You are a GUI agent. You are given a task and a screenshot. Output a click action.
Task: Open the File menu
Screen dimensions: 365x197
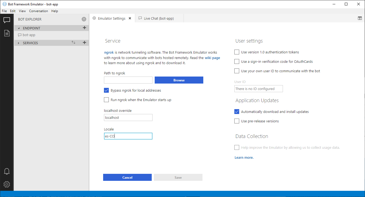[4, 11]
